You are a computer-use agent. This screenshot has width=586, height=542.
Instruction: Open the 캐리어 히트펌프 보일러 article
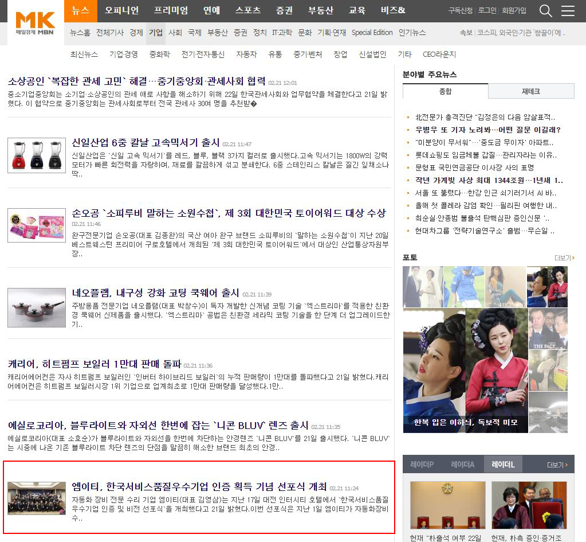pos(95,364)
